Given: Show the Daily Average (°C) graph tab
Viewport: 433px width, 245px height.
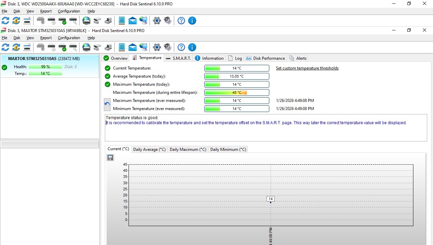Looking at the screenshot, I should point(149,149).
